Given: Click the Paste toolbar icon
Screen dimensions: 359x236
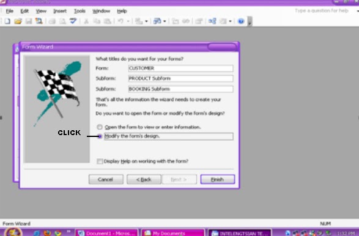Looking at the screenshot, I should 108,21.
